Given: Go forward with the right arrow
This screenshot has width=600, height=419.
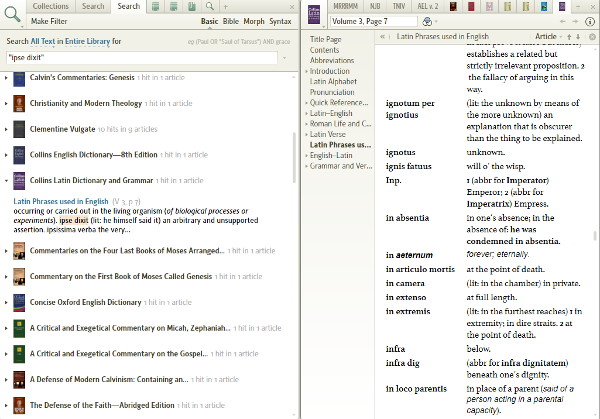Looking at the screenshot, I should coord(575,22).
